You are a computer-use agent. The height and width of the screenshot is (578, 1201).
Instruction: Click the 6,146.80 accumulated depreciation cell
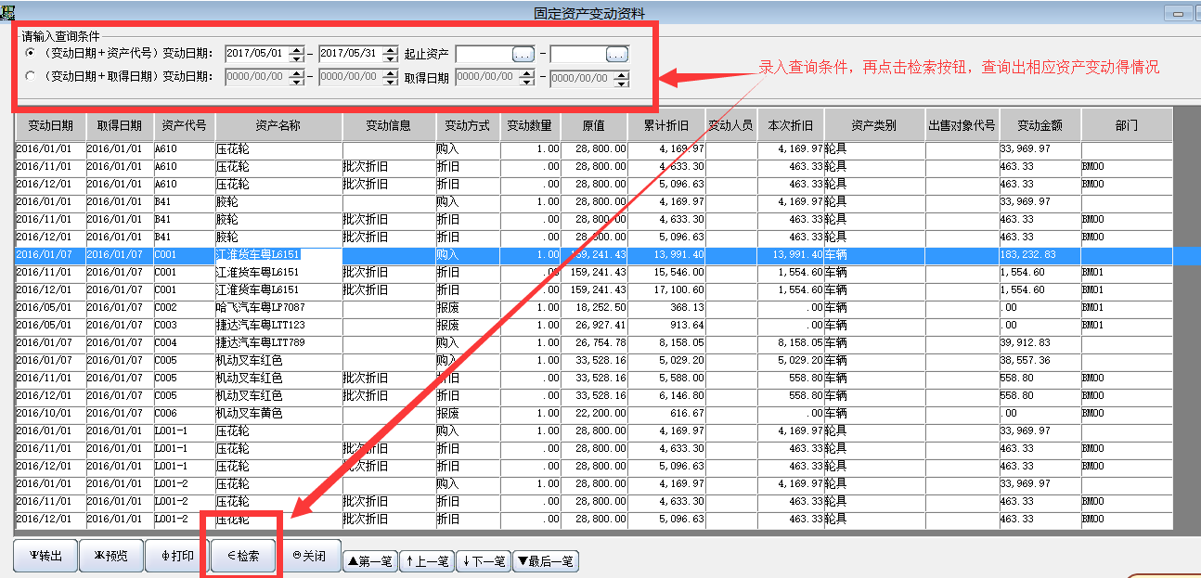tap(666, 395)
